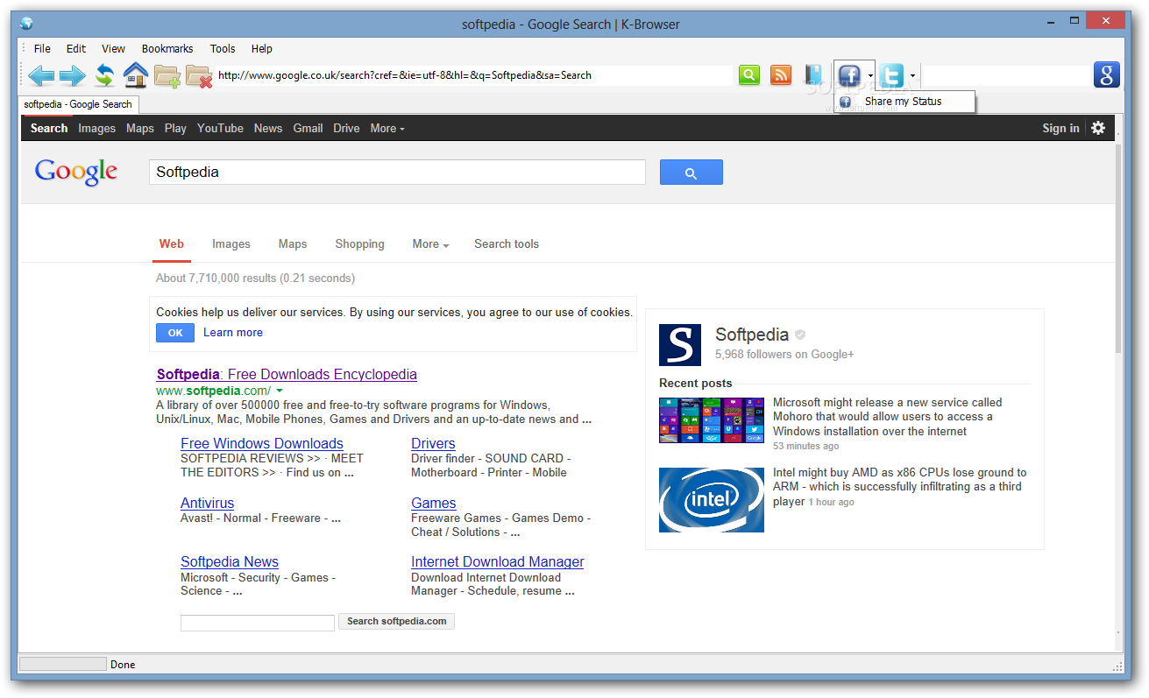The width and height of the screenshot is (1149, 698).
Task: Click the blue Google search toolbar button
Action: (x=1107, y=74)
